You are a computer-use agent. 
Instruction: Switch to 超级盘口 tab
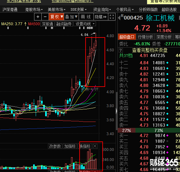(127, 37)
